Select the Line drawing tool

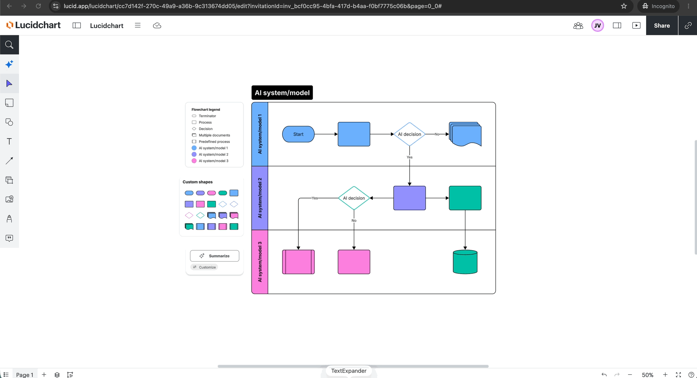pos(9,161)
